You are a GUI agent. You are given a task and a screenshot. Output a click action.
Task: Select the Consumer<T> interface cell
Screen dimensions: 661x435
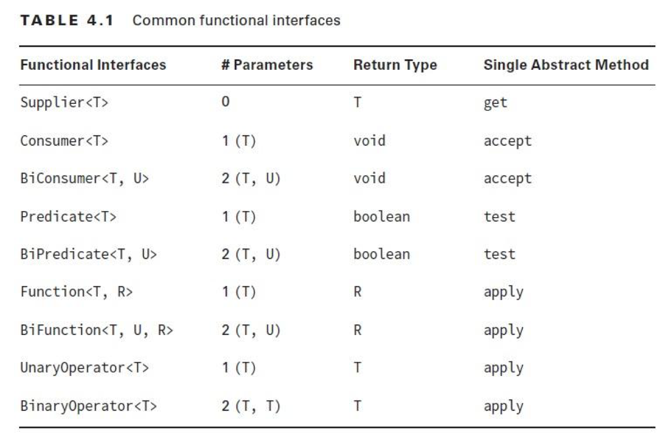click(64, 141)
